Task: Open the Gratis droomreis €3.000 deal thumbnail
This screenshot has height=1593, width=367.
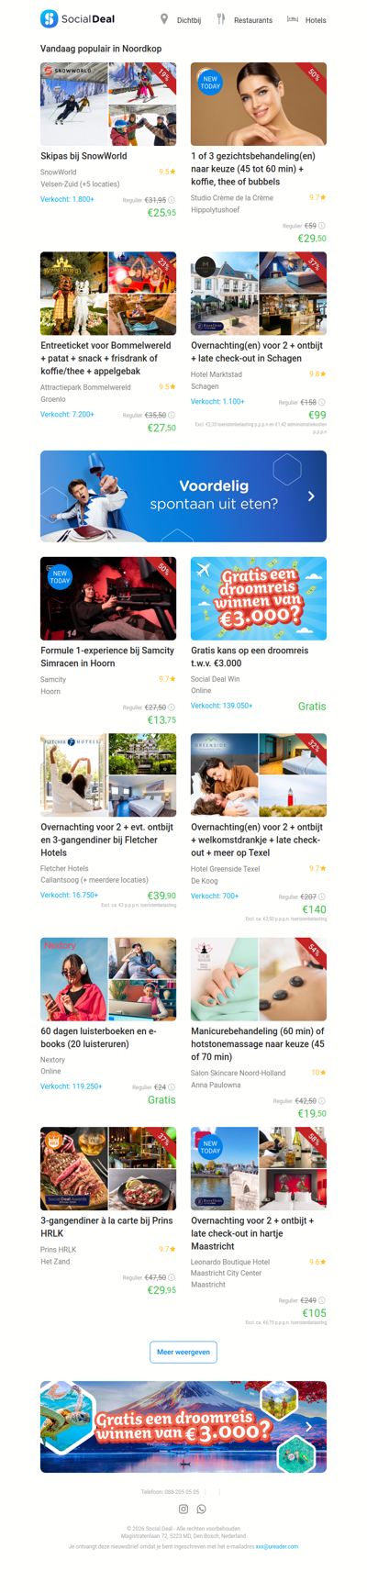Action: pyautogui.click(x=259, y=598)
